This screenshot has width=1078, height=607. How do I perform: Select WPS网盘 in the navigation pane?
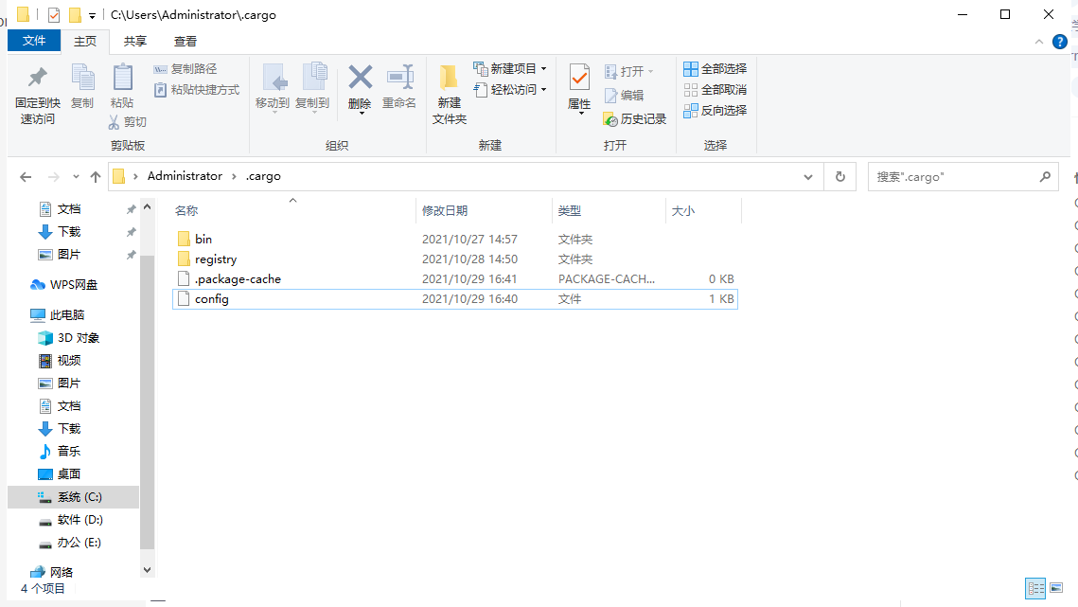point(64,285)
